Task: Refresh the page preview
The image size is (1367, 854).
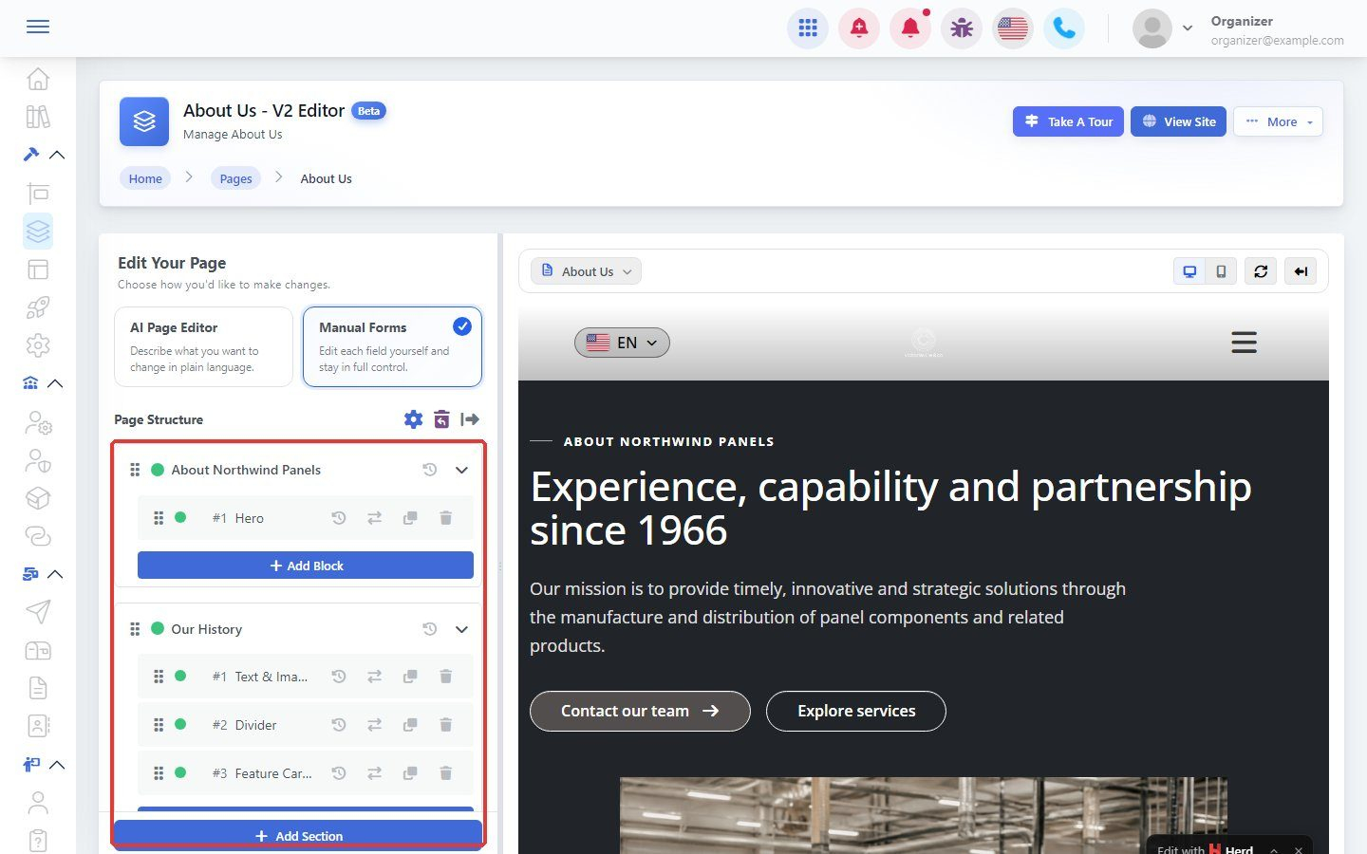Action: [1261, 271]
